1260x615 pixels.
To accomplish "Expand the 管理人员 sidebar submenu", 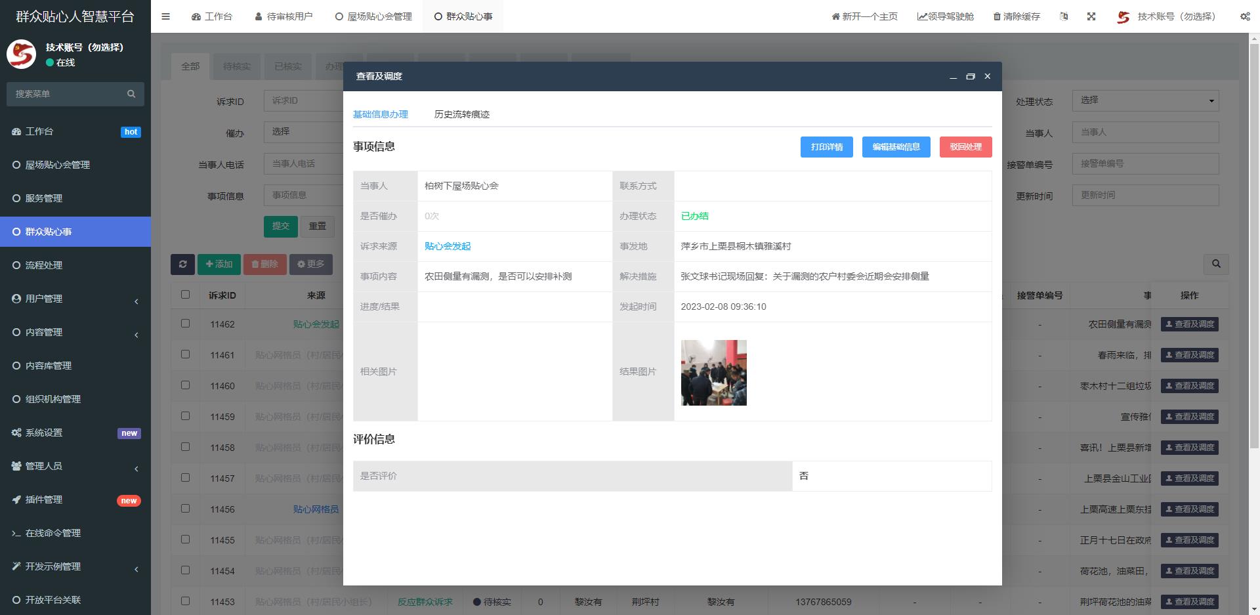I will point(75,466).
